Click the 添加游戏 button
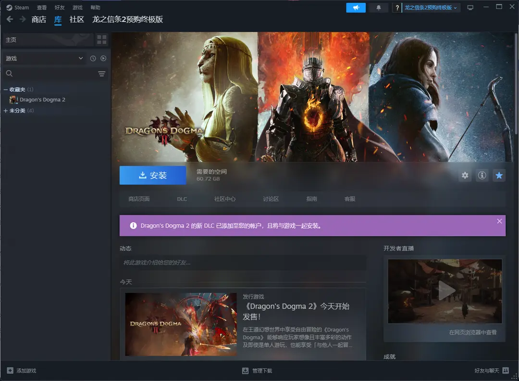The width and height of the screenshot is (519, 381). [x=22, y=370]
